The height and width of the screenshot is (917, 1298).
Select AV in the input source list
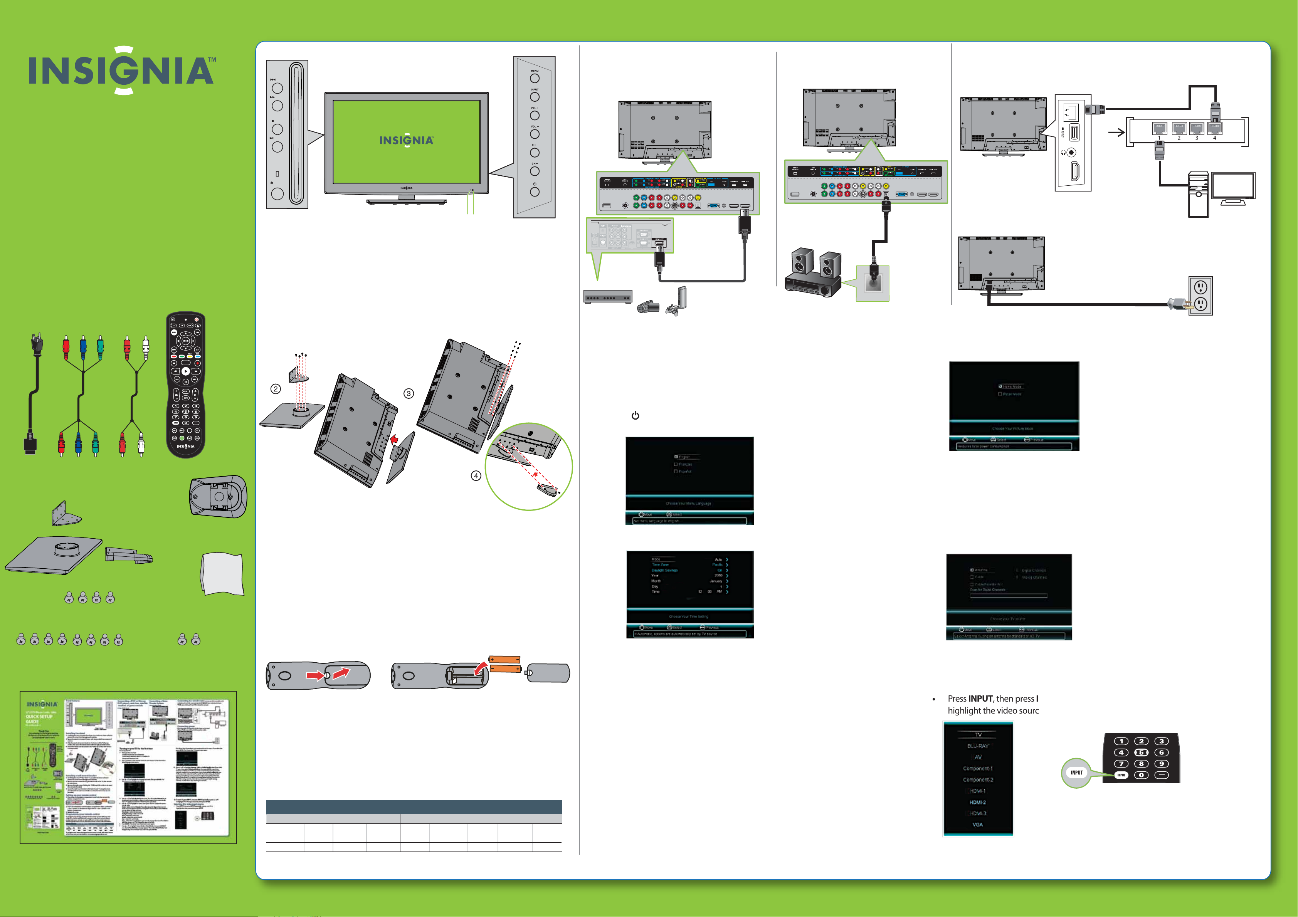[x=978, y=757]
